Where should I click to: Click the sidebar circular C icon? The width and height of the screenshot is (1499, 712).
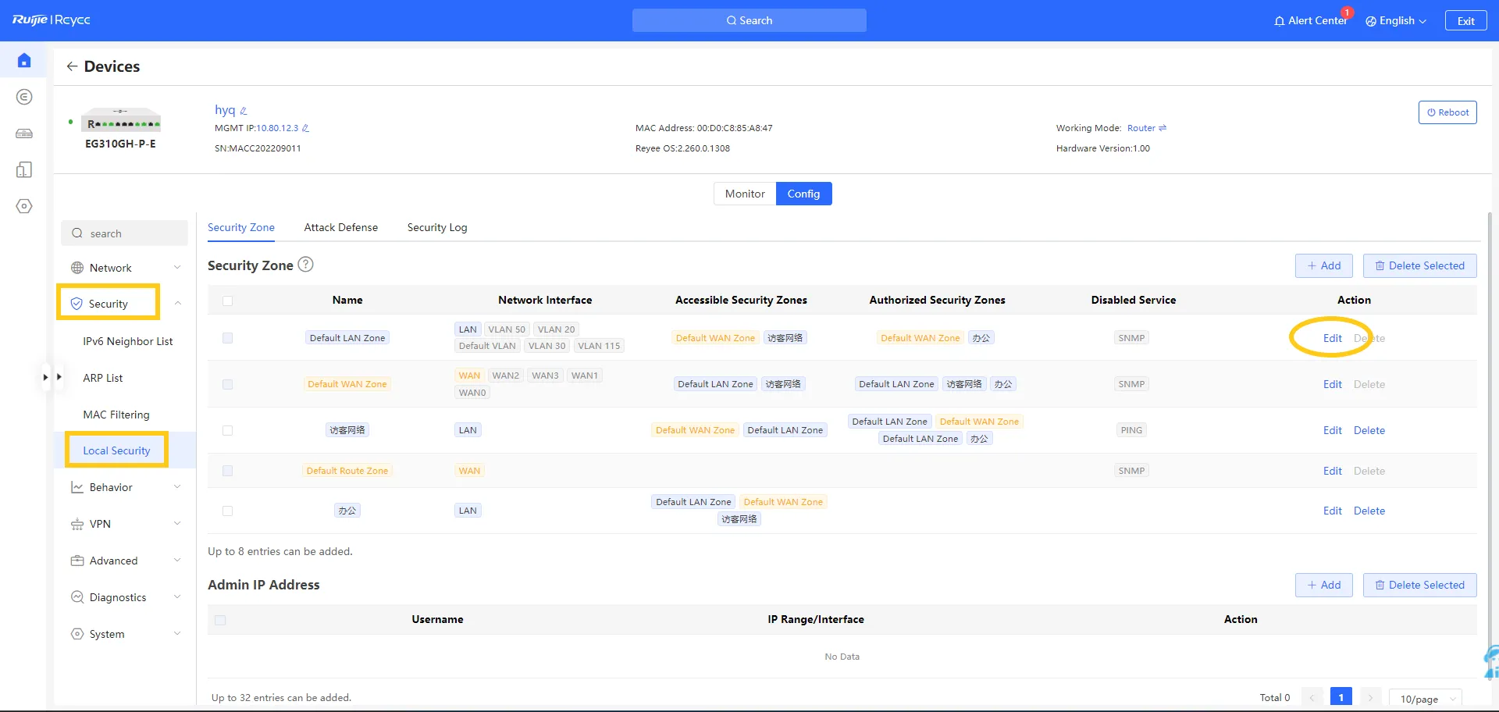pos(24,97)
